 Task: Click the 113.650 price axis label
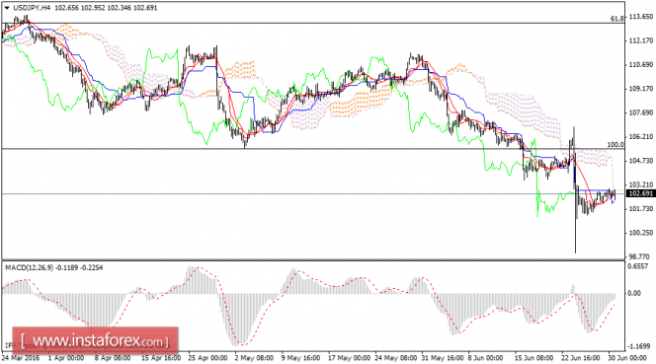pyautogui.click(x=641, y=17)
